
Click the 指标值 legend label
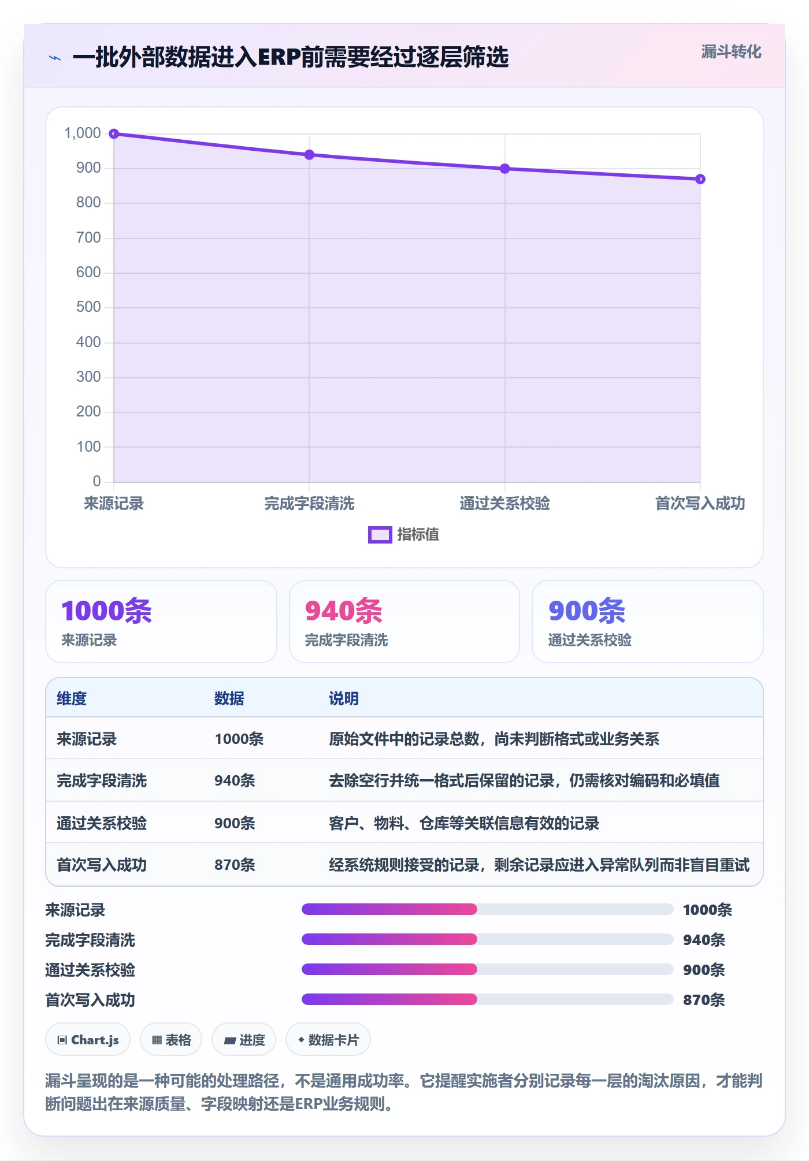coord(418,535)
